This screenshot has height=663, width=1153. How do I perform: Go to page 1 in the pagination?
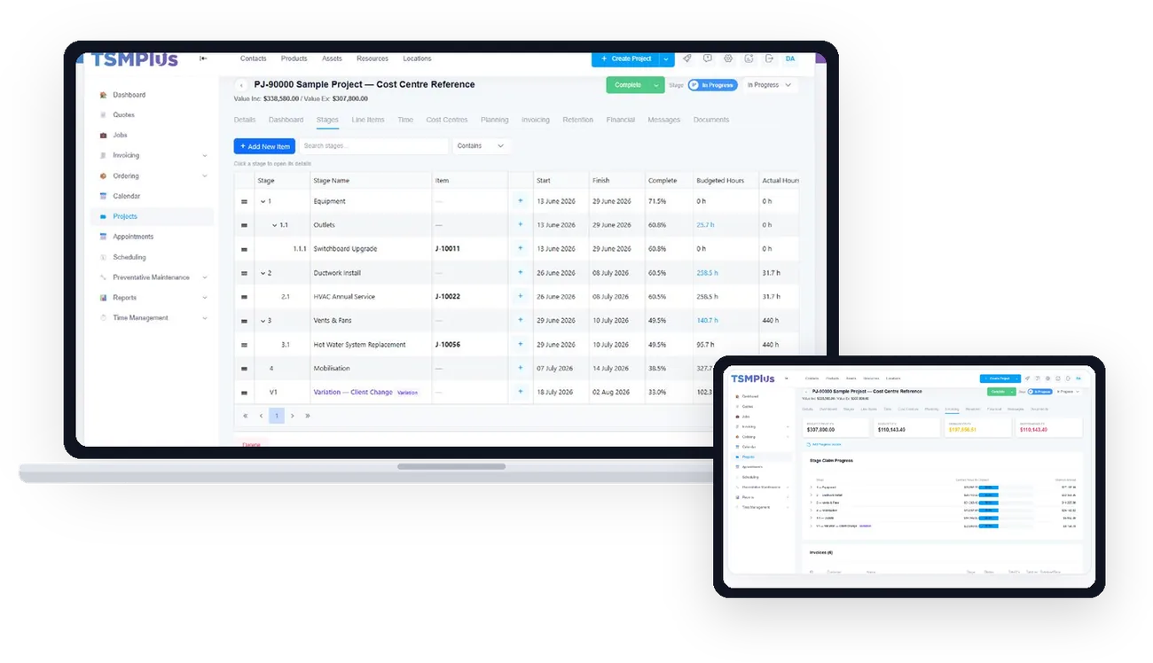pos(277,416)
